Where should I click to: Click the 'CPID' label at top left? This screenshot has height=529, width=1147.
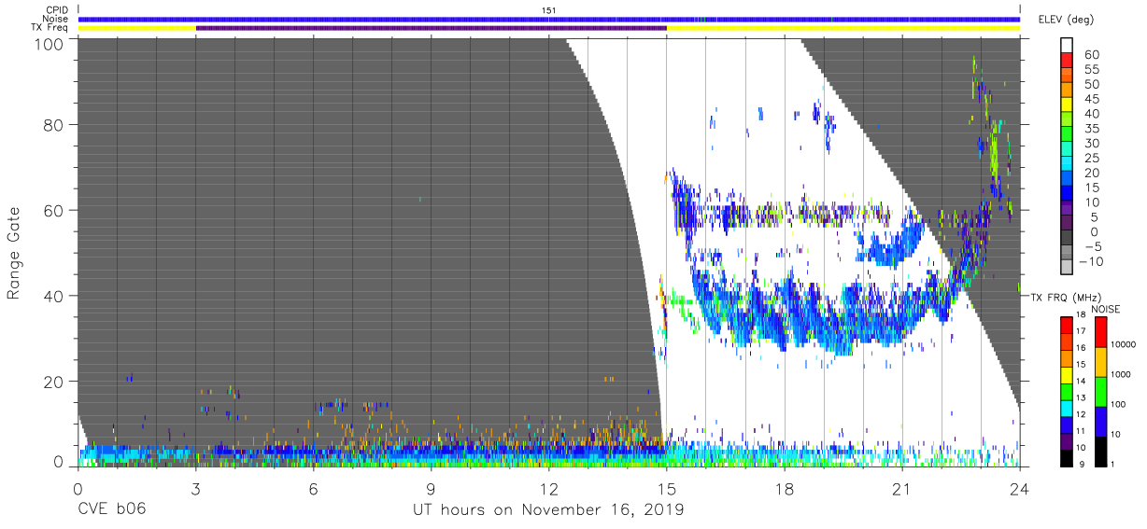pos(56,9)
